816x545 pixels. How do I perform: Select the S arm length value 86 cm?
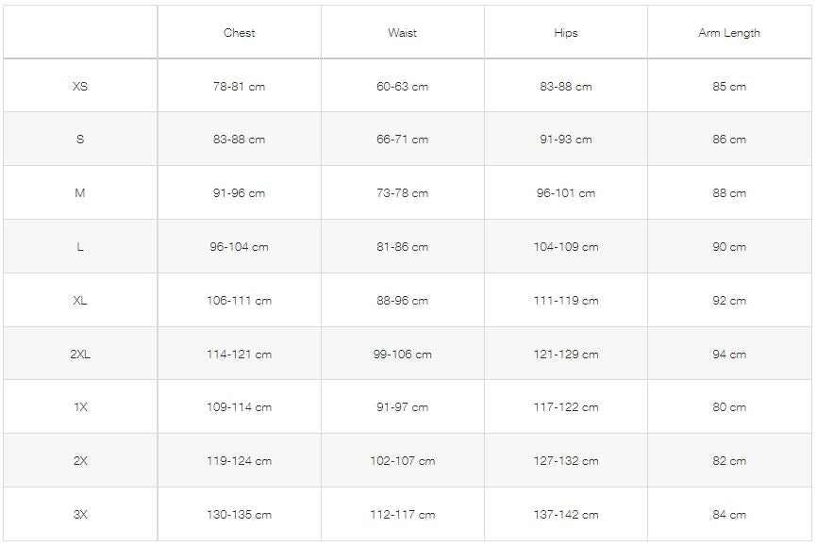click(728, 140)
